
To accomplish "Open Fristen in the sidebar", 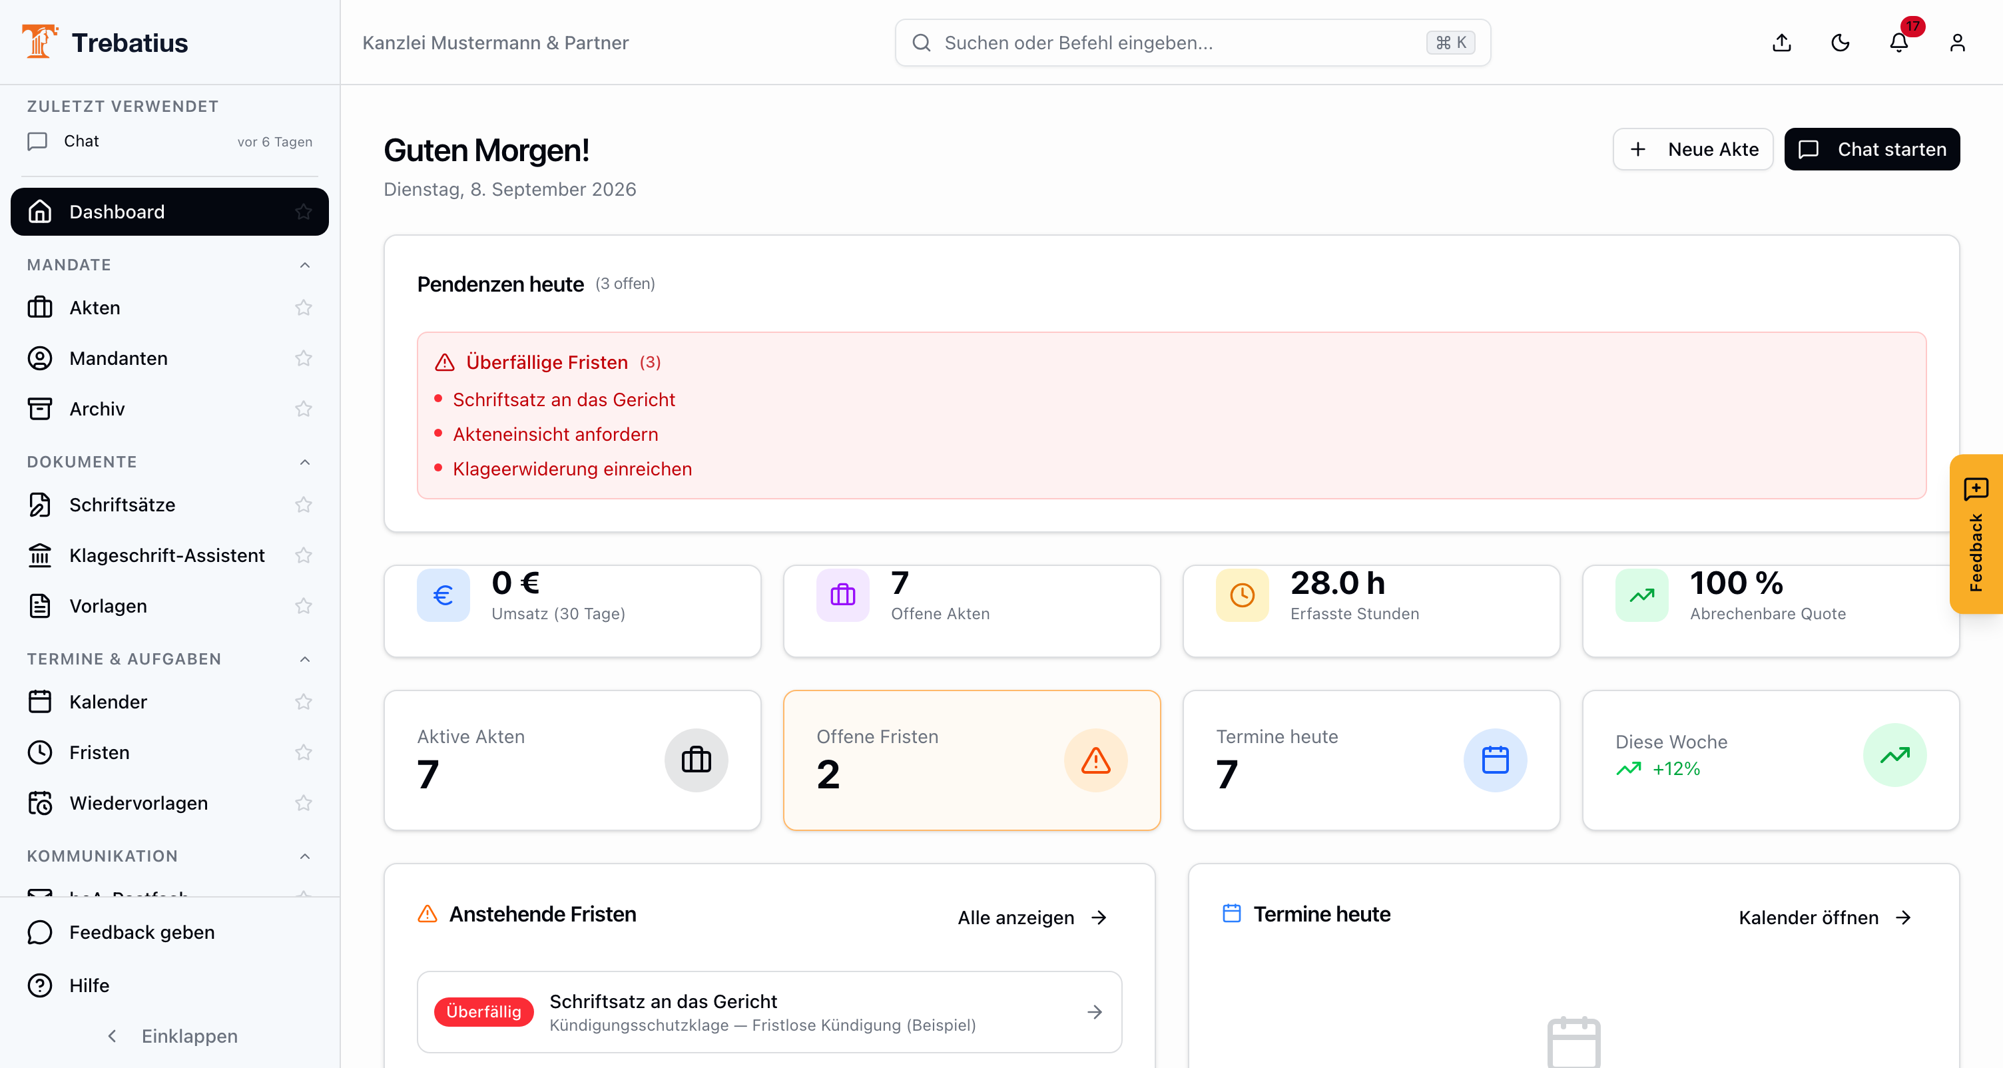I will pyautogui.click(x=170, y=752).
